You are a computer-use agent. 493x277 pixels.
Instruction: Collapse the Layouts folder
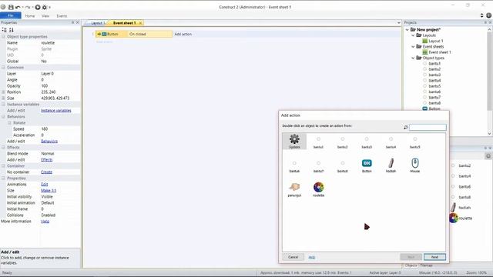click(413, 35)
